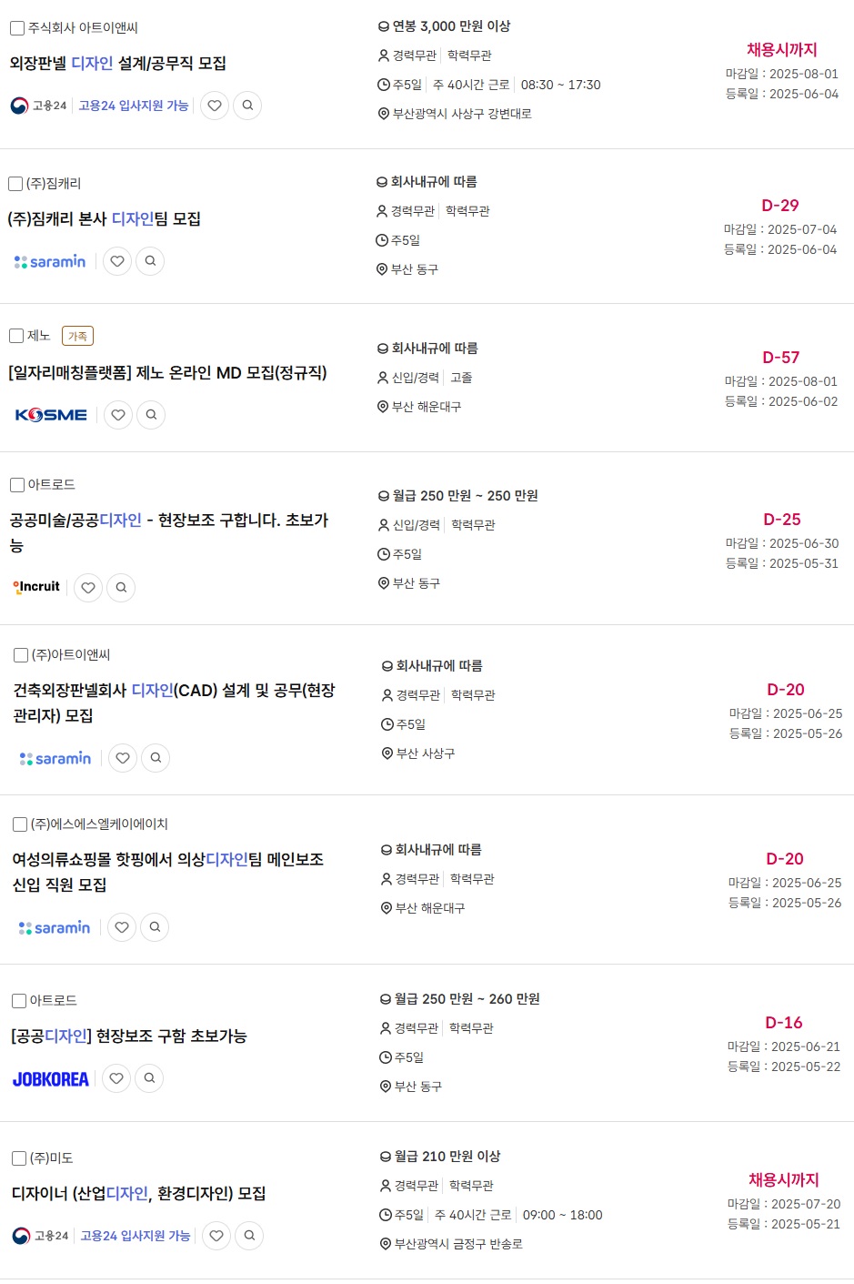Preview the 제노 온라인 MD job with magnifier
This screenshot has height=1284, width=854.
[x=151, y=415]
